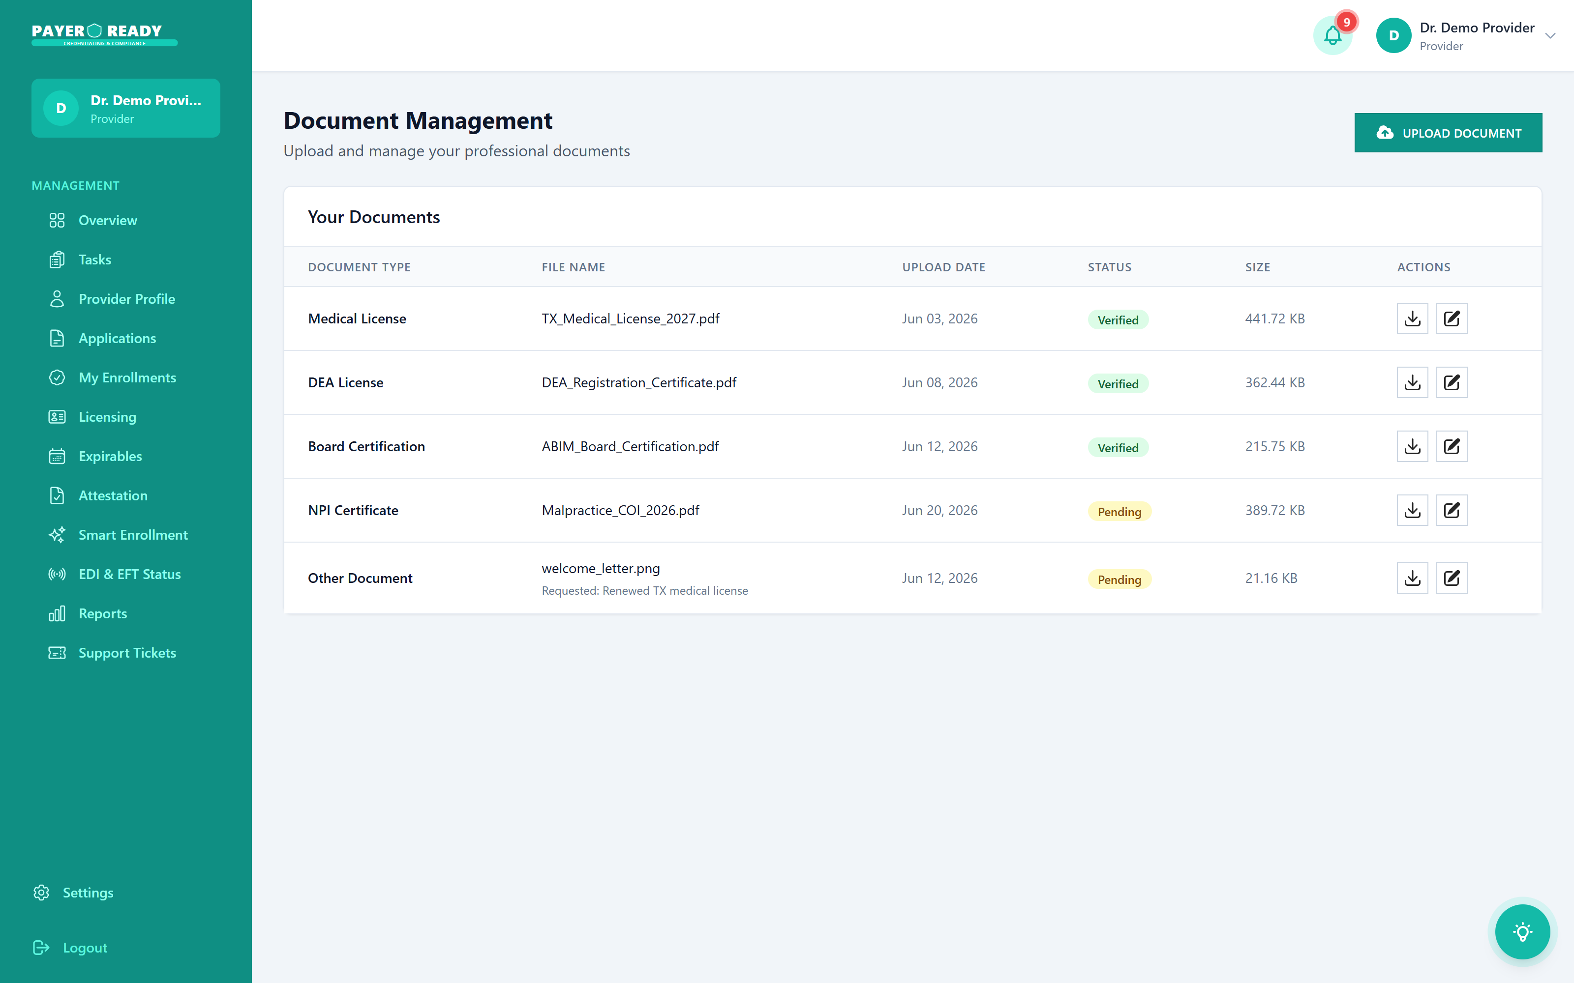Open Smart Enrollment
Image resolution: width=1574 pixels, height=983 pixels.
(x=125, y=535)
